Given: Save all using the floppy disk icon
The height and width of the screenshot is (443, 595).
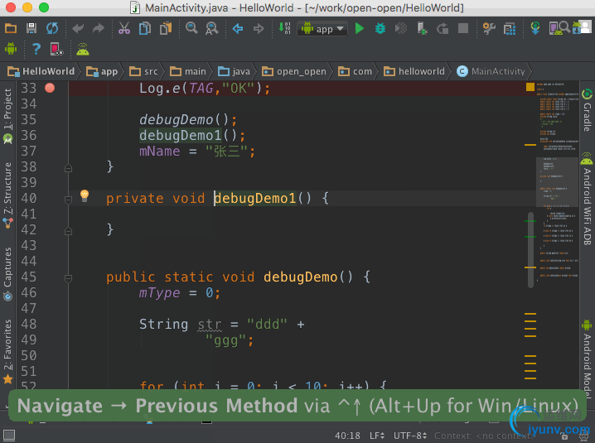Looking at the screenshot, I should pyautogui.click(x=31, y=28).
